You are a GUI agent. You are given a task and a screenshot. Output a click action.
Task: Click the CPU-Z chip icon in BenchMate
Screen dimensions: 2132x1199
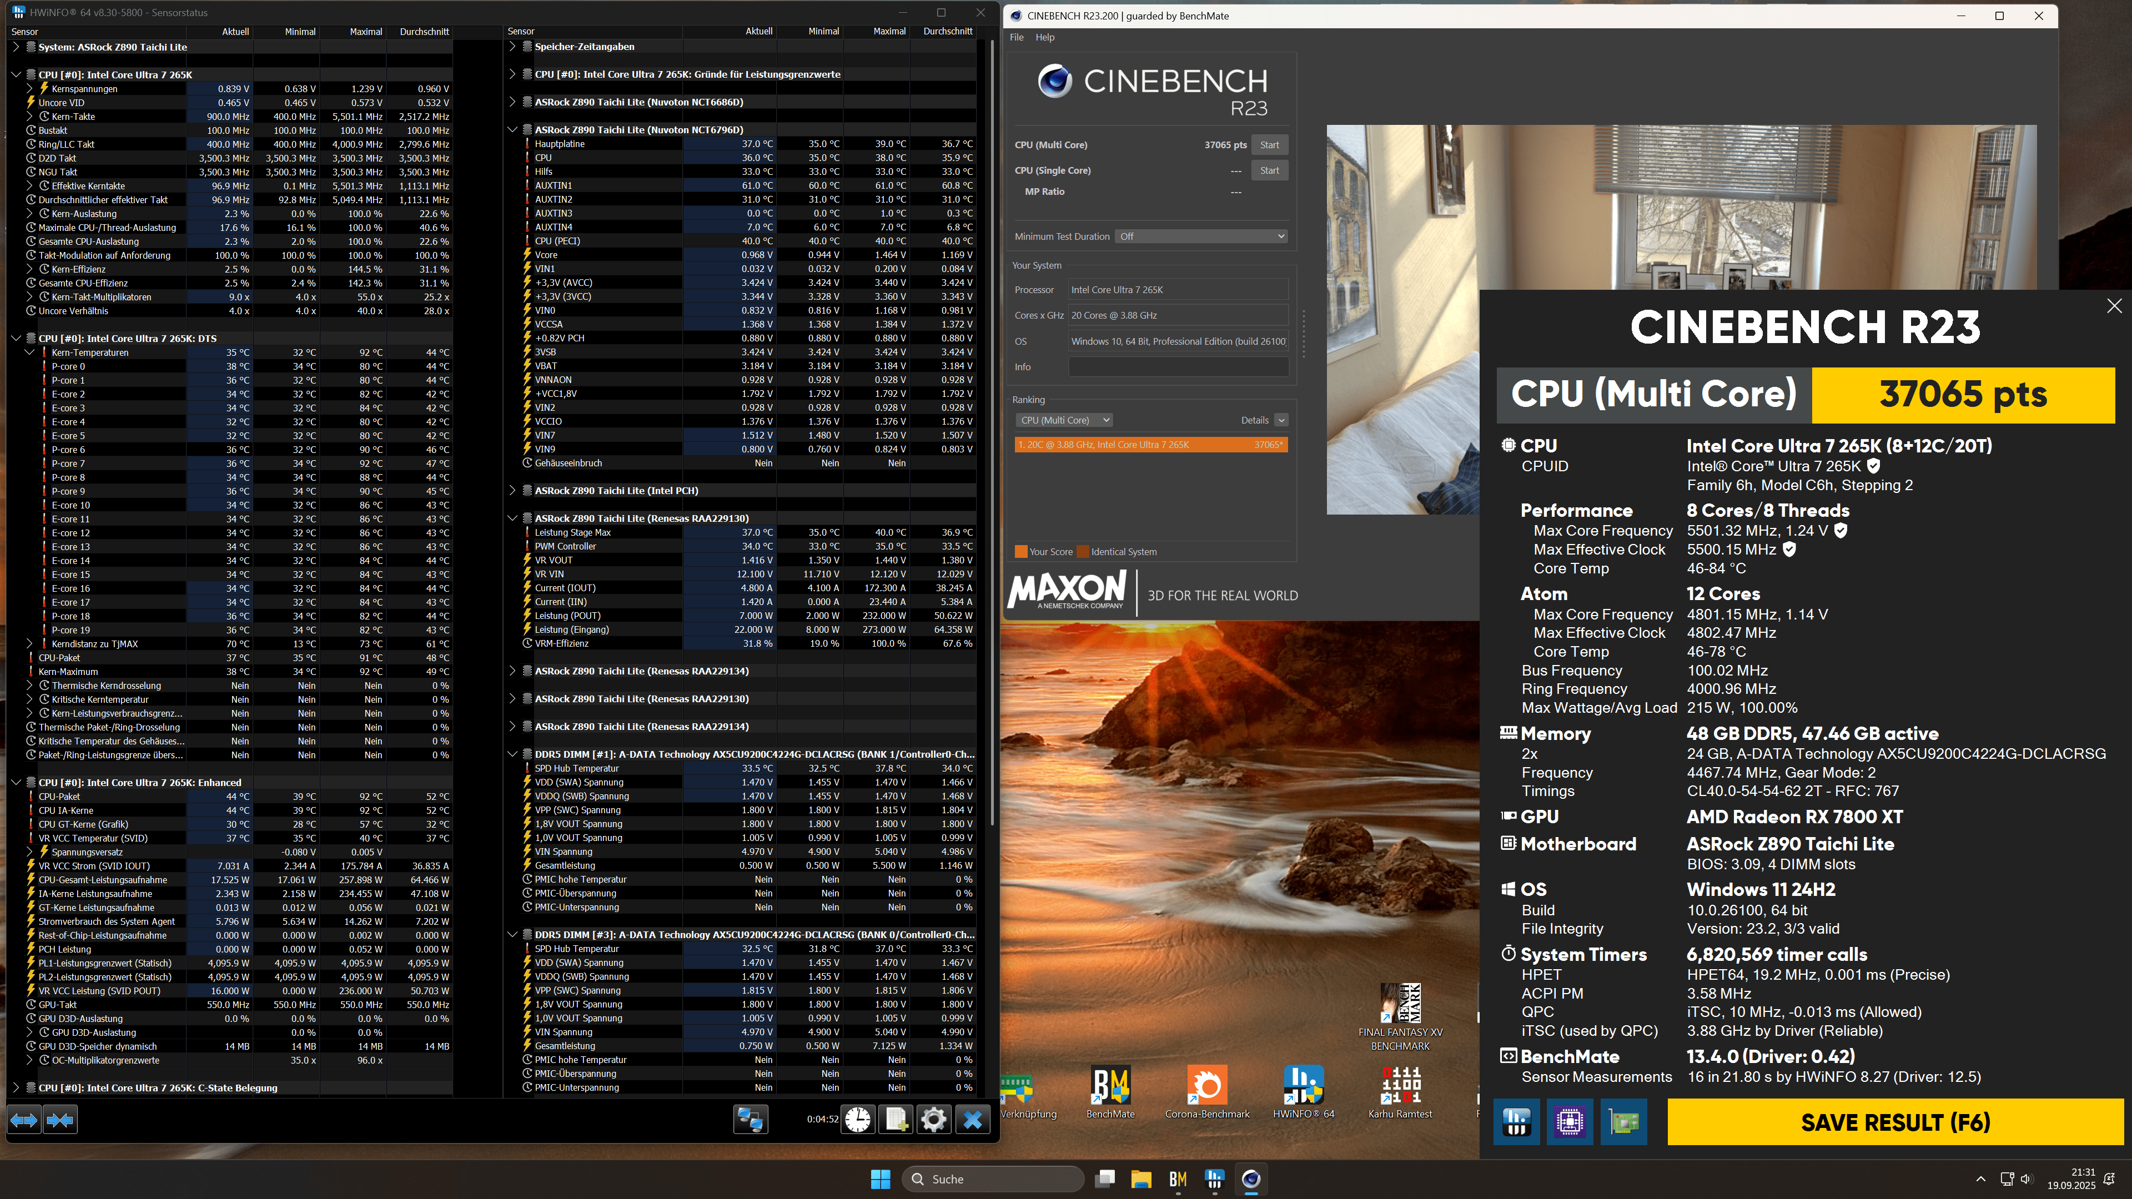(1569, 1122)
